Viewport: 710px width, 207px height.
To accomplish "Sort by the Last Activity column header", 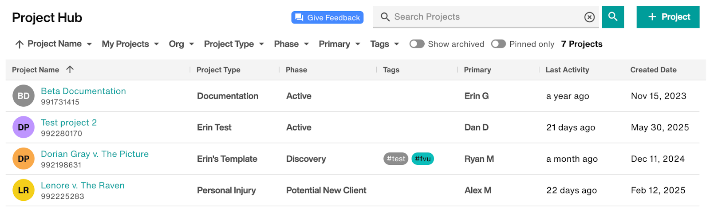I will point(567,70).
